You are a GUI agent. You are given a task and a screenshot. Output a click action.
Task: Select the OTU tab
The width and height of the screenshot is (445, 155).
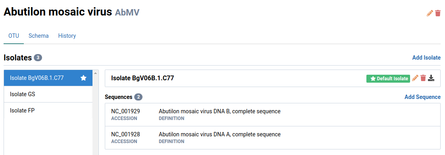tap(13, 36)
